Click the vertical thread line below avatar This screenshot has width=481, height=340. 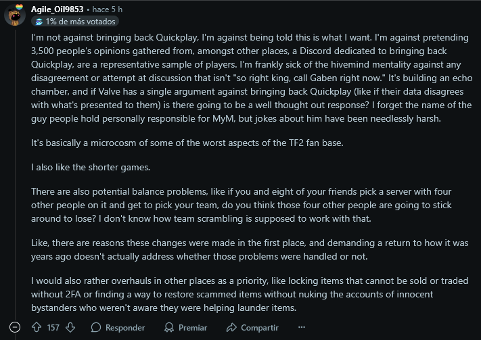click(15, 172)
